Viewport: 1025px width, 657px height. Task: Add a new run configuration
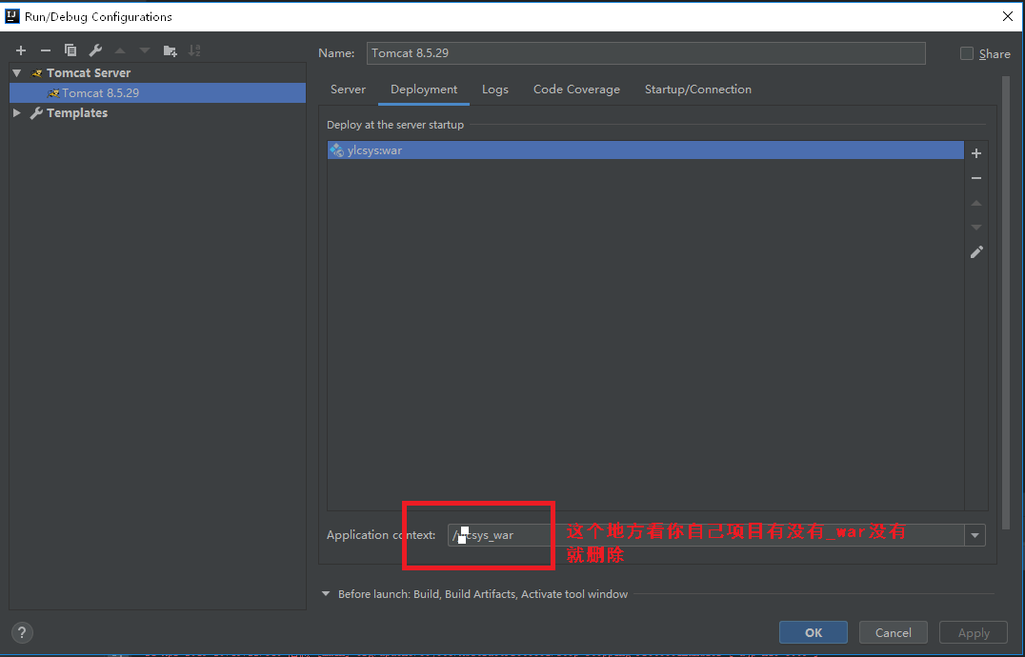coord(21,50)
